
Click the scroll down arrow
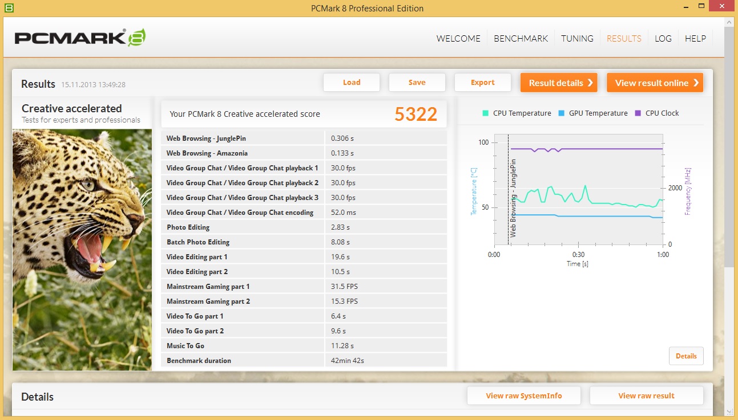click(x=731, y=411)
